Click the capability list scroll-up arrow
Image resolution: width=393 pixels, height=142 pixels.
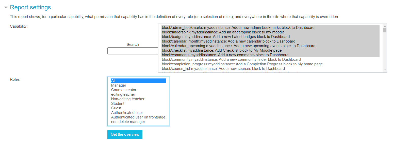385,26
